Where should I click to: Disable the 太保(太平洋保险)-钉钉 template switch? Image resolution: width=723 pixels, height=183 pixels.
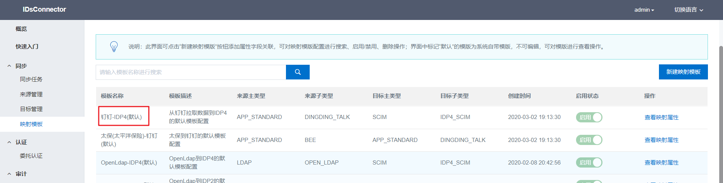point(589,140)
